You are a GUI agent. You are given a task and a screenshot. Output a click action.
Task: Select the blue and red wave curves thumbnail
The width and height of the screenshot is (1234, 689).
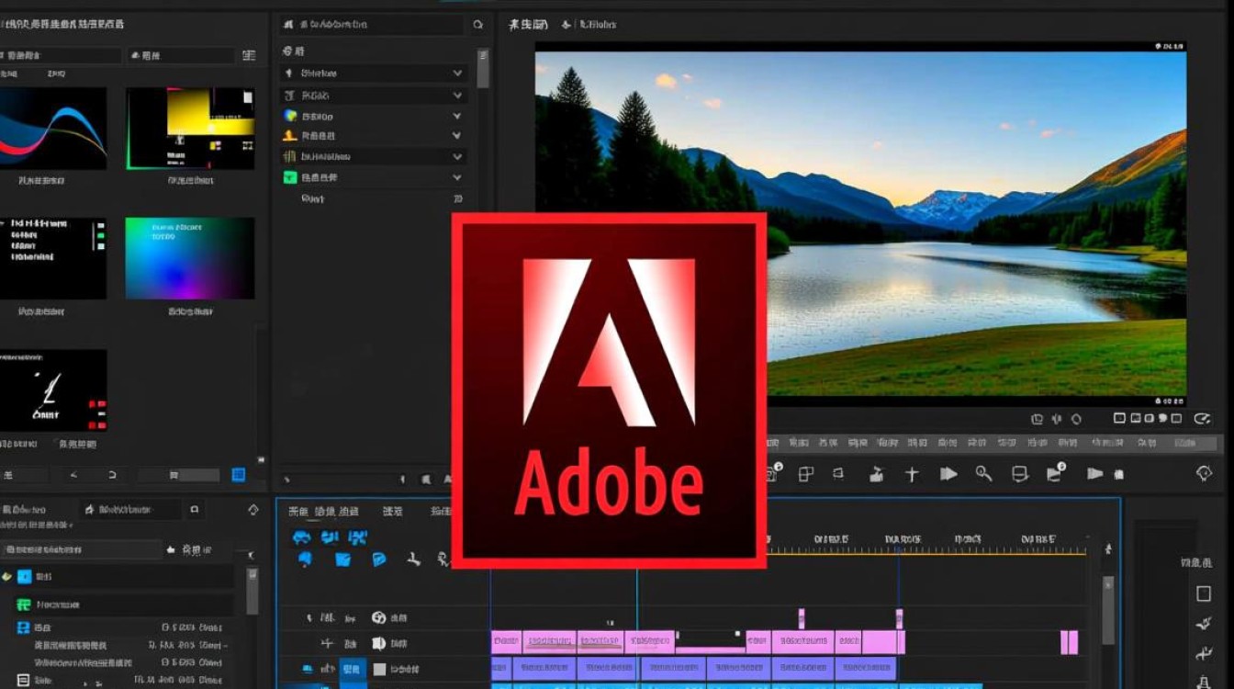pos(52,129)
